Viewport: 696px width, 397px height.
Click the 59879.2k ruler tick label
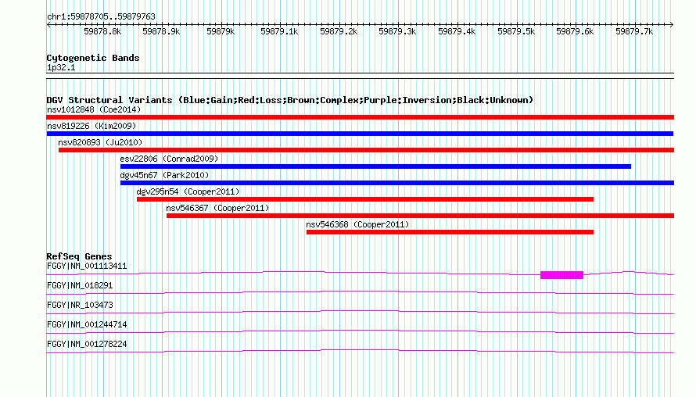339,31
